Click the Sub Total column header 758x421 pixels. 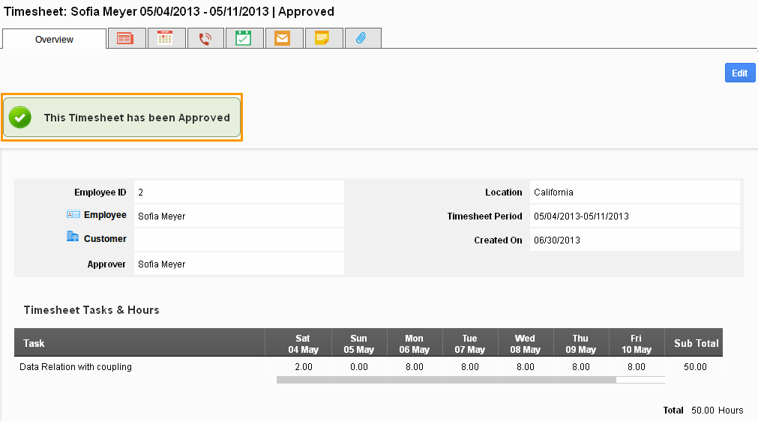[x=696, y=343]
